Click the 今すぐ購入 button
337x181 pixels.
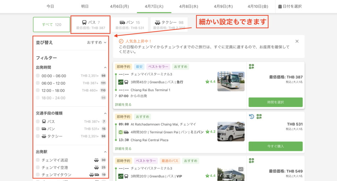[275, 146]
